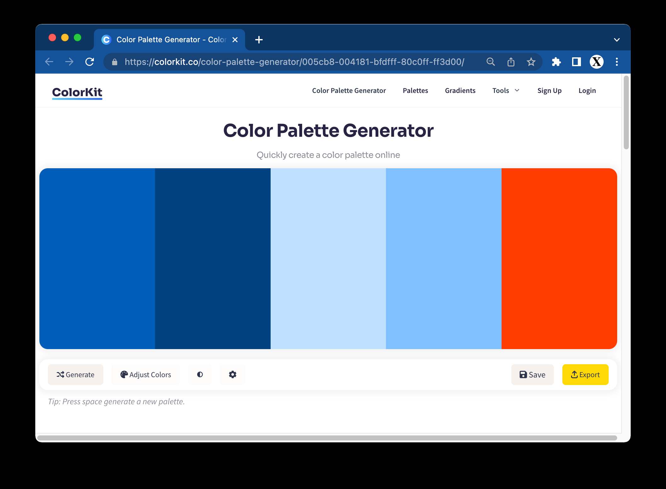The width and height of the screenshot is (666, 489).
Task: Click the Sign Up button
Action: tap(549, 90)
